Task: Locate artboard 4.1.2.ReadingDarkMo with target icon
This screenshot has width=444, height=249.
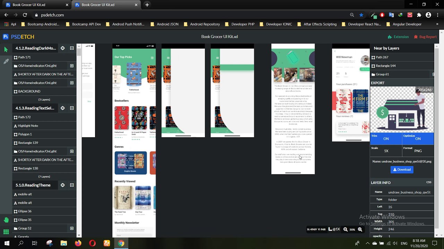Action: pos(62,48)
